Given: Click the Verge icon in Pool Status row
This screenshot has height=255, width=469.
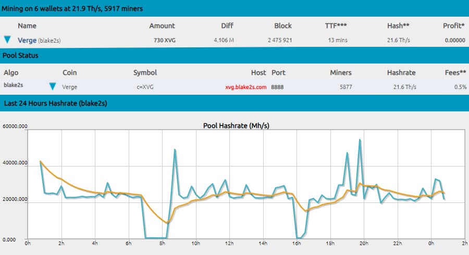Looking at the screenshot, I should 53,87.
